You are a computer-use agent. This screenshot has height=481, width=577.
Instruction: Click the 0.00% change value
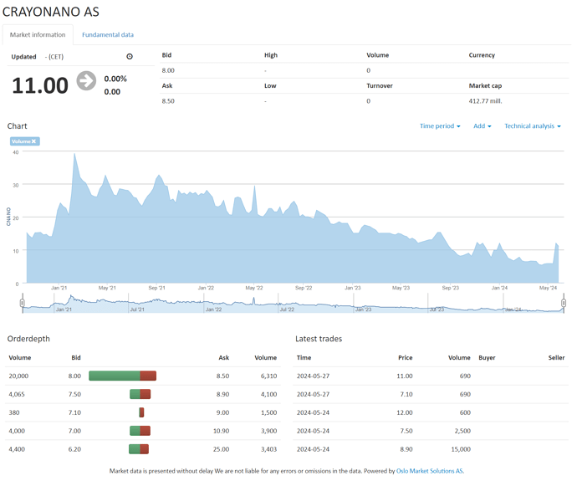point(115,79)
